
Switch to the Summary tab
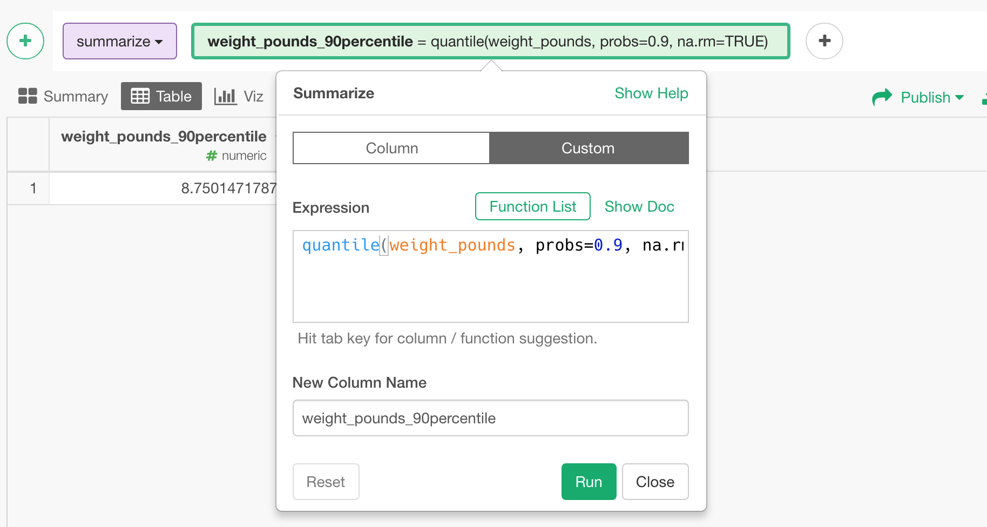pyautogui.click(x=76, y=97)
